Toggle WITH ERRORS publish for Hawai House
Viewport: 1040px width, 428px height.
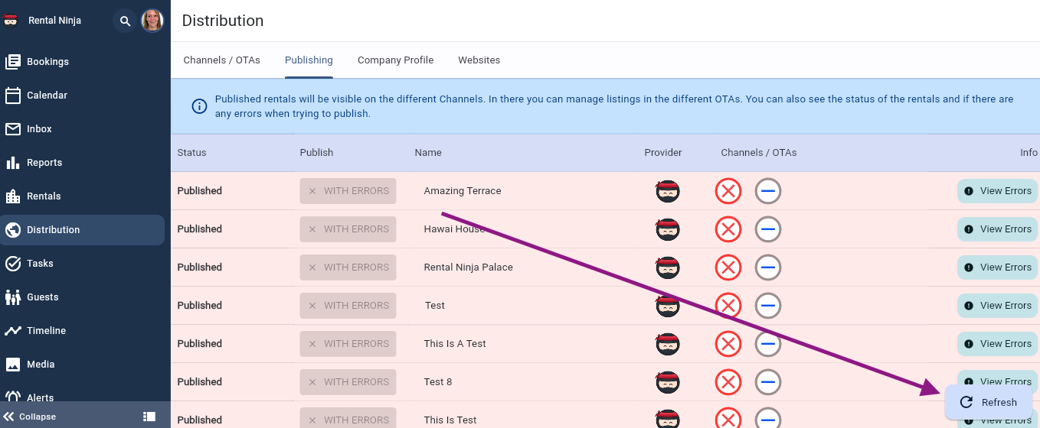(348, 229)
